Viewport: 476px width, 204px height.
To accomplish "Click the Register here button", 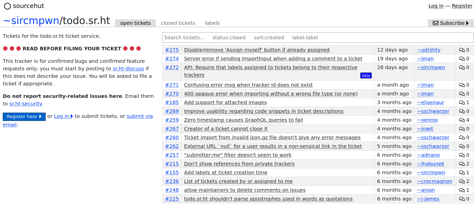I will pyautogui.click(x=24, y=117).
